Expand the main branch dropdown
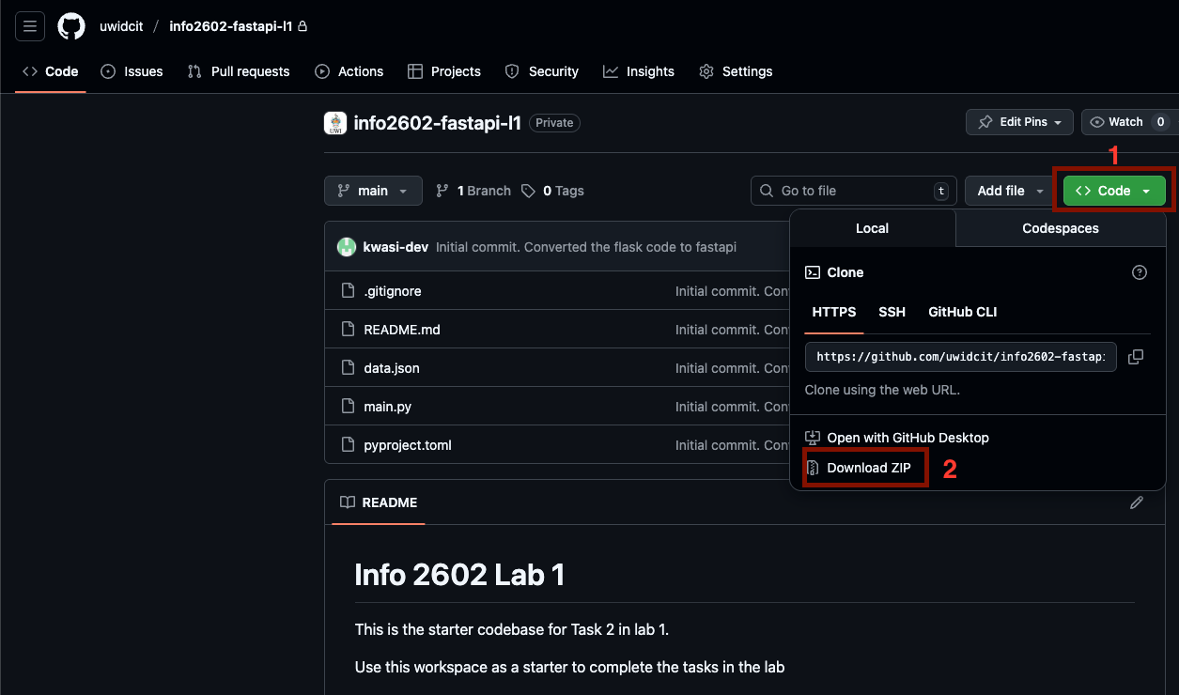The height and width of the screenshot is (695, 1179). 373,191
